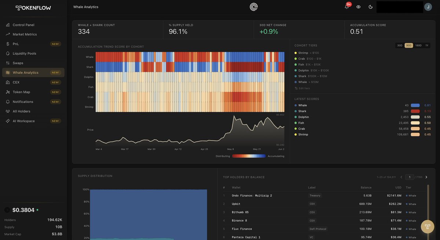Select the 180D time range

pos(418,46)
